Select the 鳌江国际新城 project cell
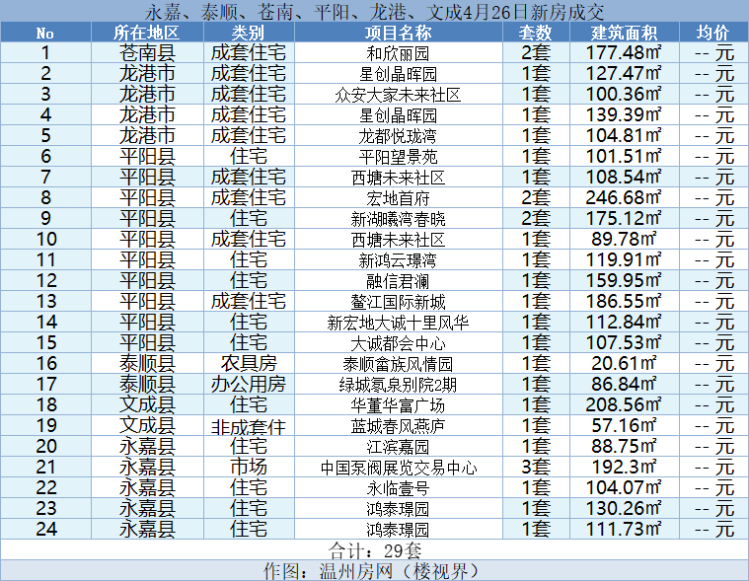Image resolution: width=749 pixels, height=581 pixels. coord(398,302)
